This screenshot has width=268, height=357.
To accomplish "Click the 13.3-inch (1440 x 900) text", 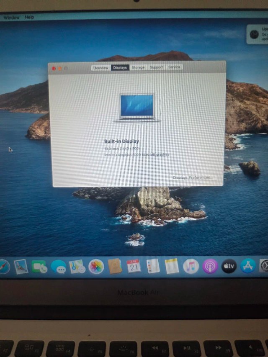I will click(x=122, y=149).
